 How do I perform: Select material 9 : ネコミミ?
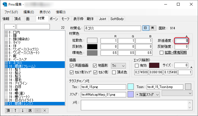click(35, 63)
